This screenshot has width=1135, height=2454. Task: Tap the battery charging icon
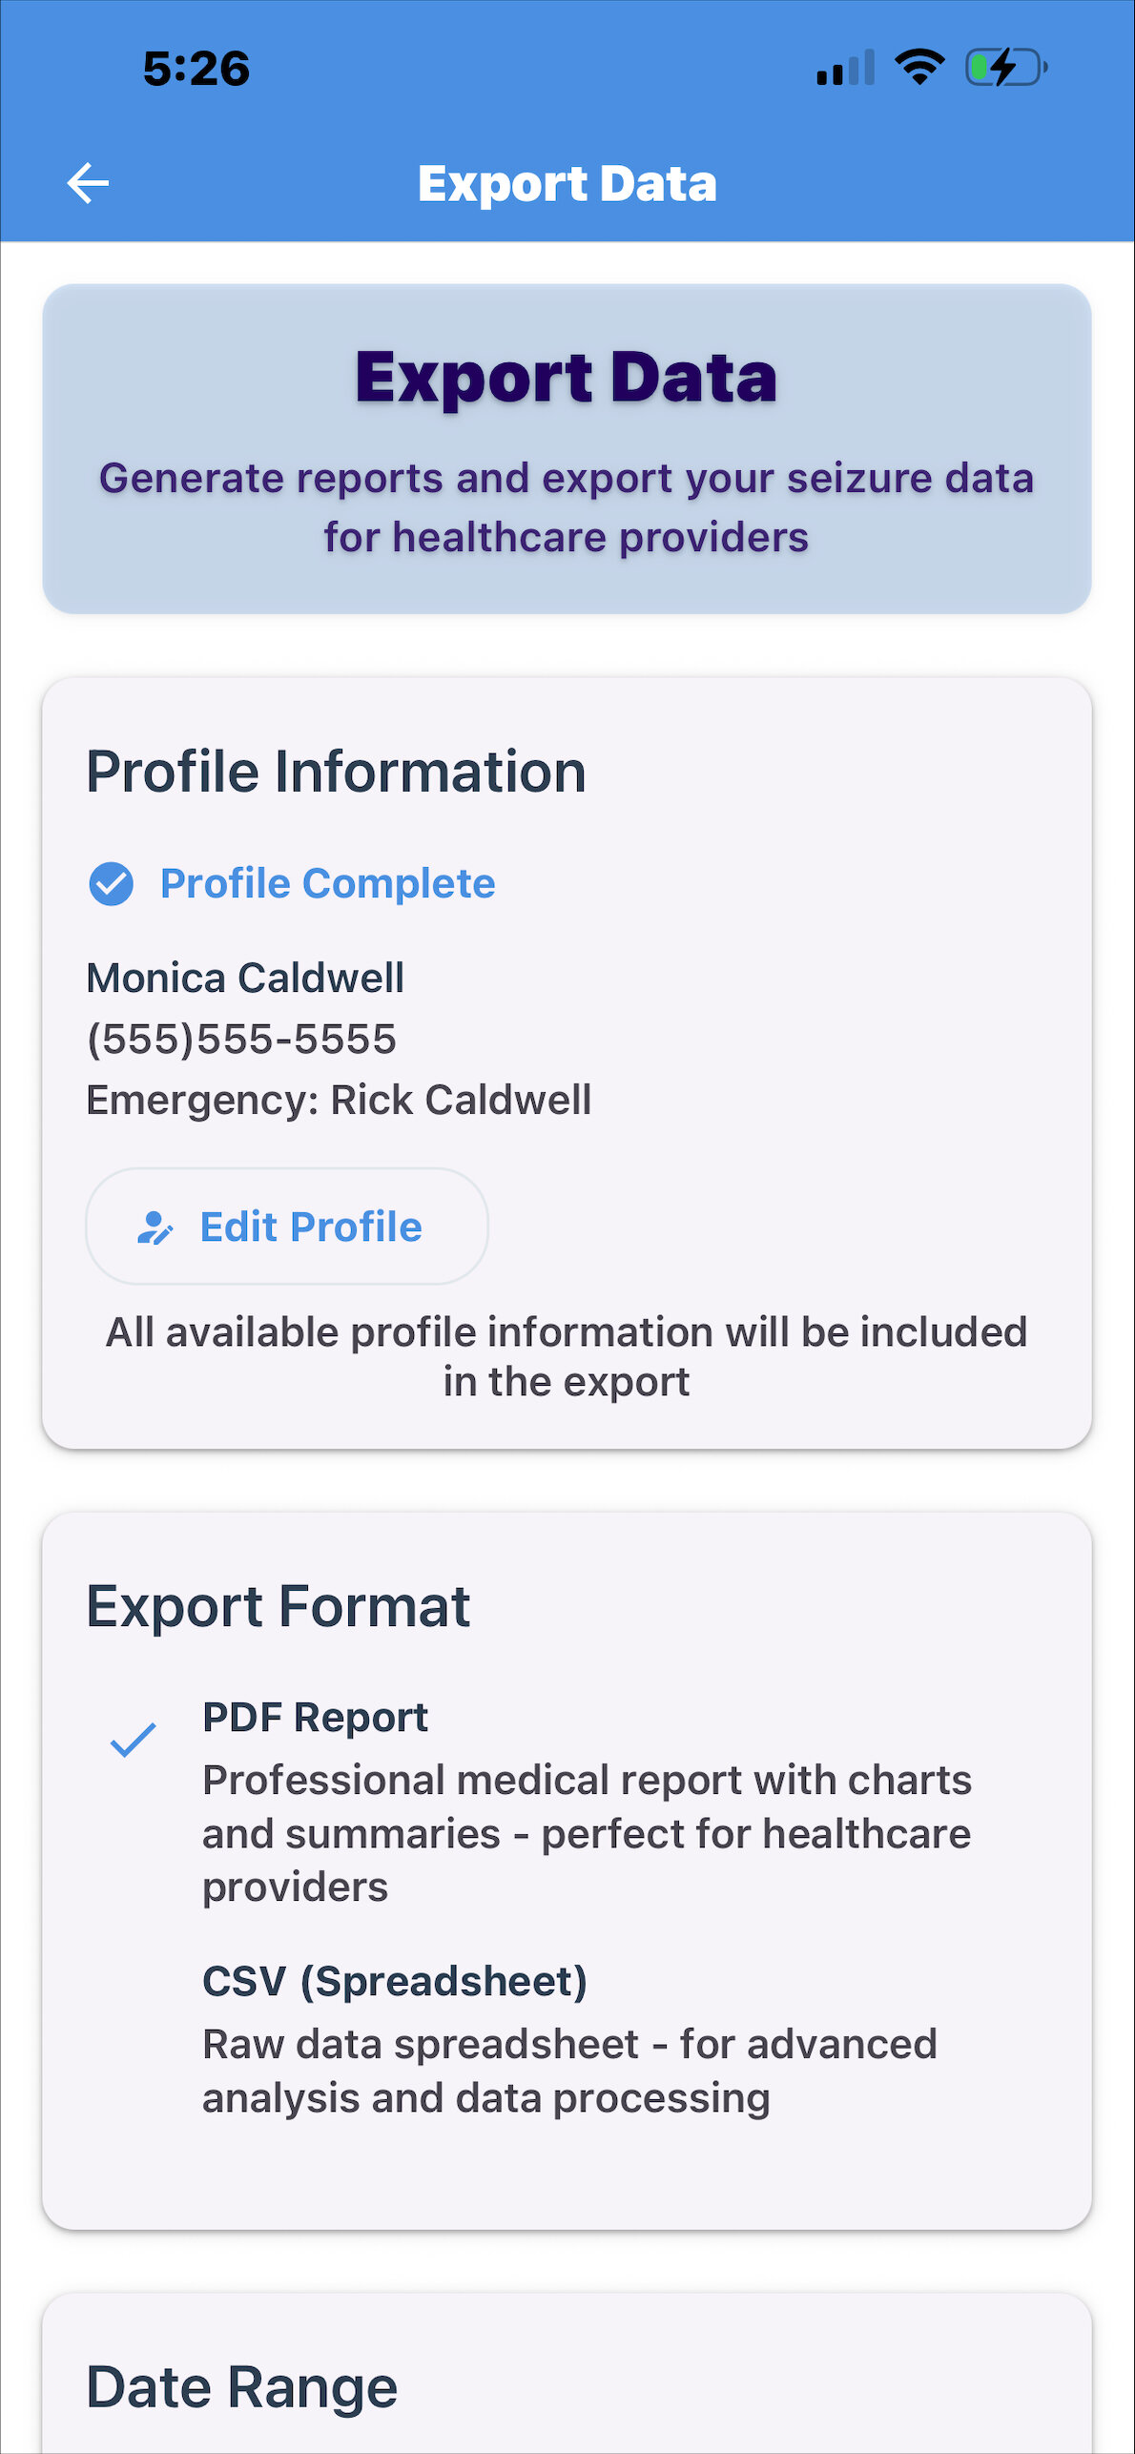pos(1005,68)
